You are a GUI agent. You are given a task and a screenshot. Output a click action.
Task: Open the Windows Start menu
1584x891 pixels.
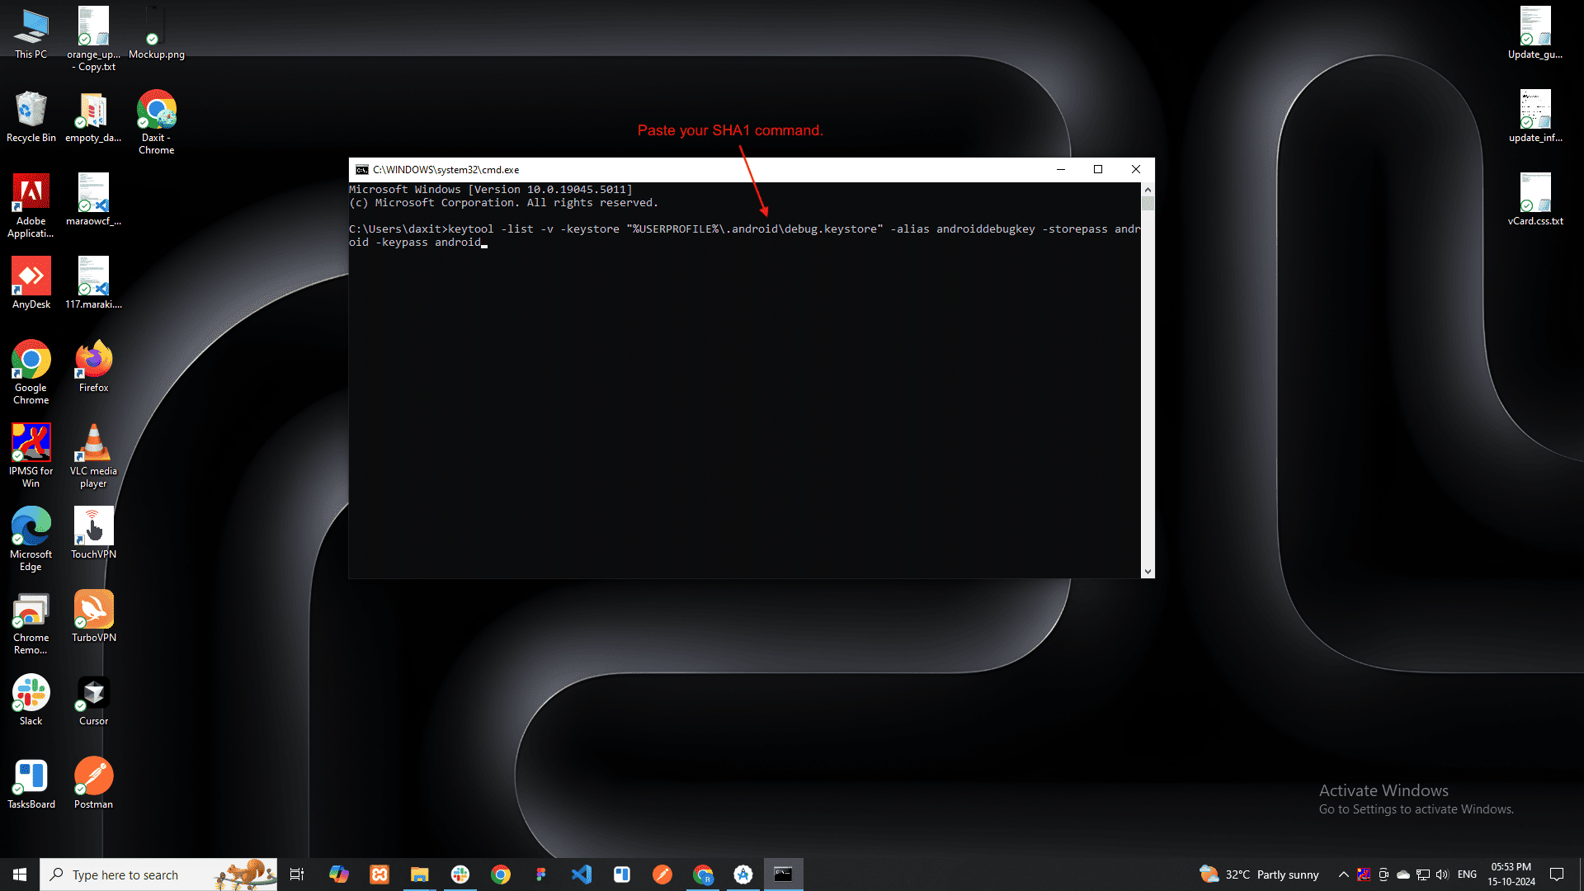pyautogui.click(x=18, y=874)
